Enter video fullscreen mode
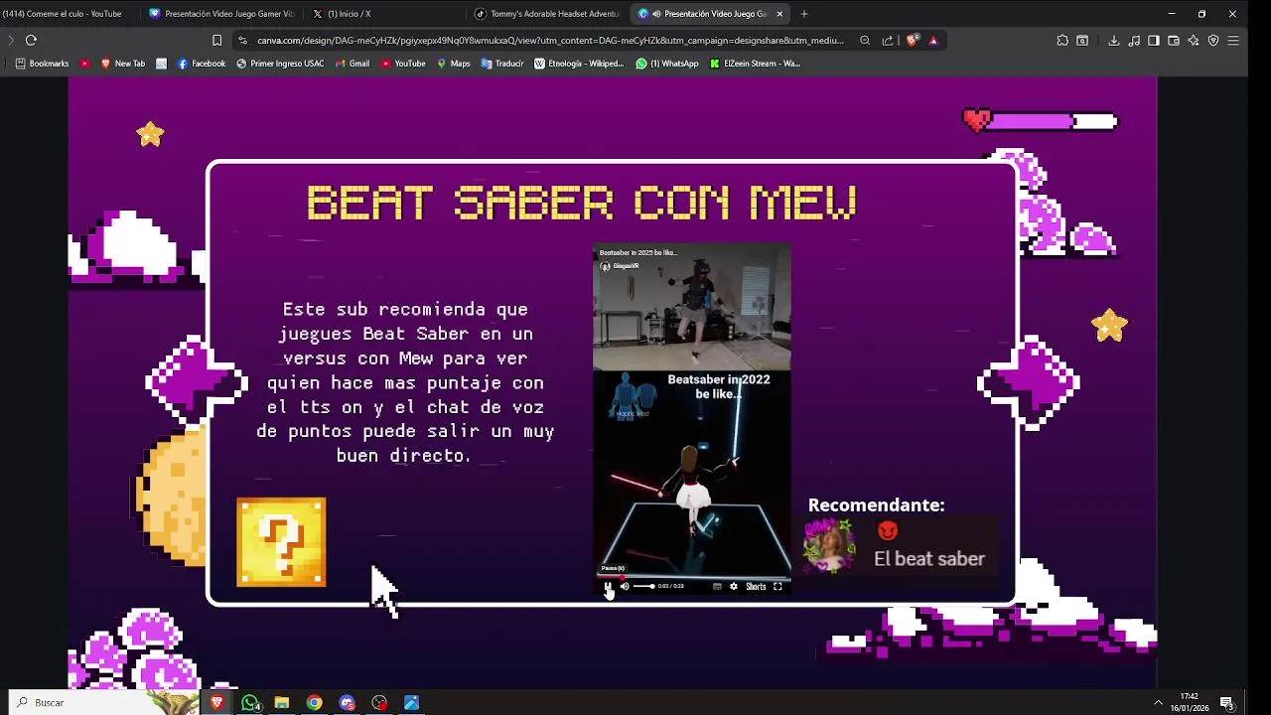1271x715 pixels. point(777,587)
